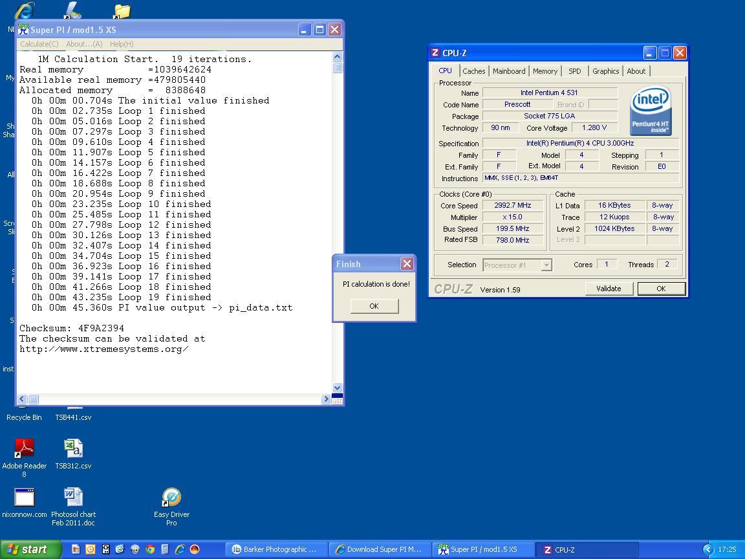Screen dimensions: 745x559
Task: Click the CPU-Z title bar Z icon
Action: pyautogui.click(x=435, y=53)
